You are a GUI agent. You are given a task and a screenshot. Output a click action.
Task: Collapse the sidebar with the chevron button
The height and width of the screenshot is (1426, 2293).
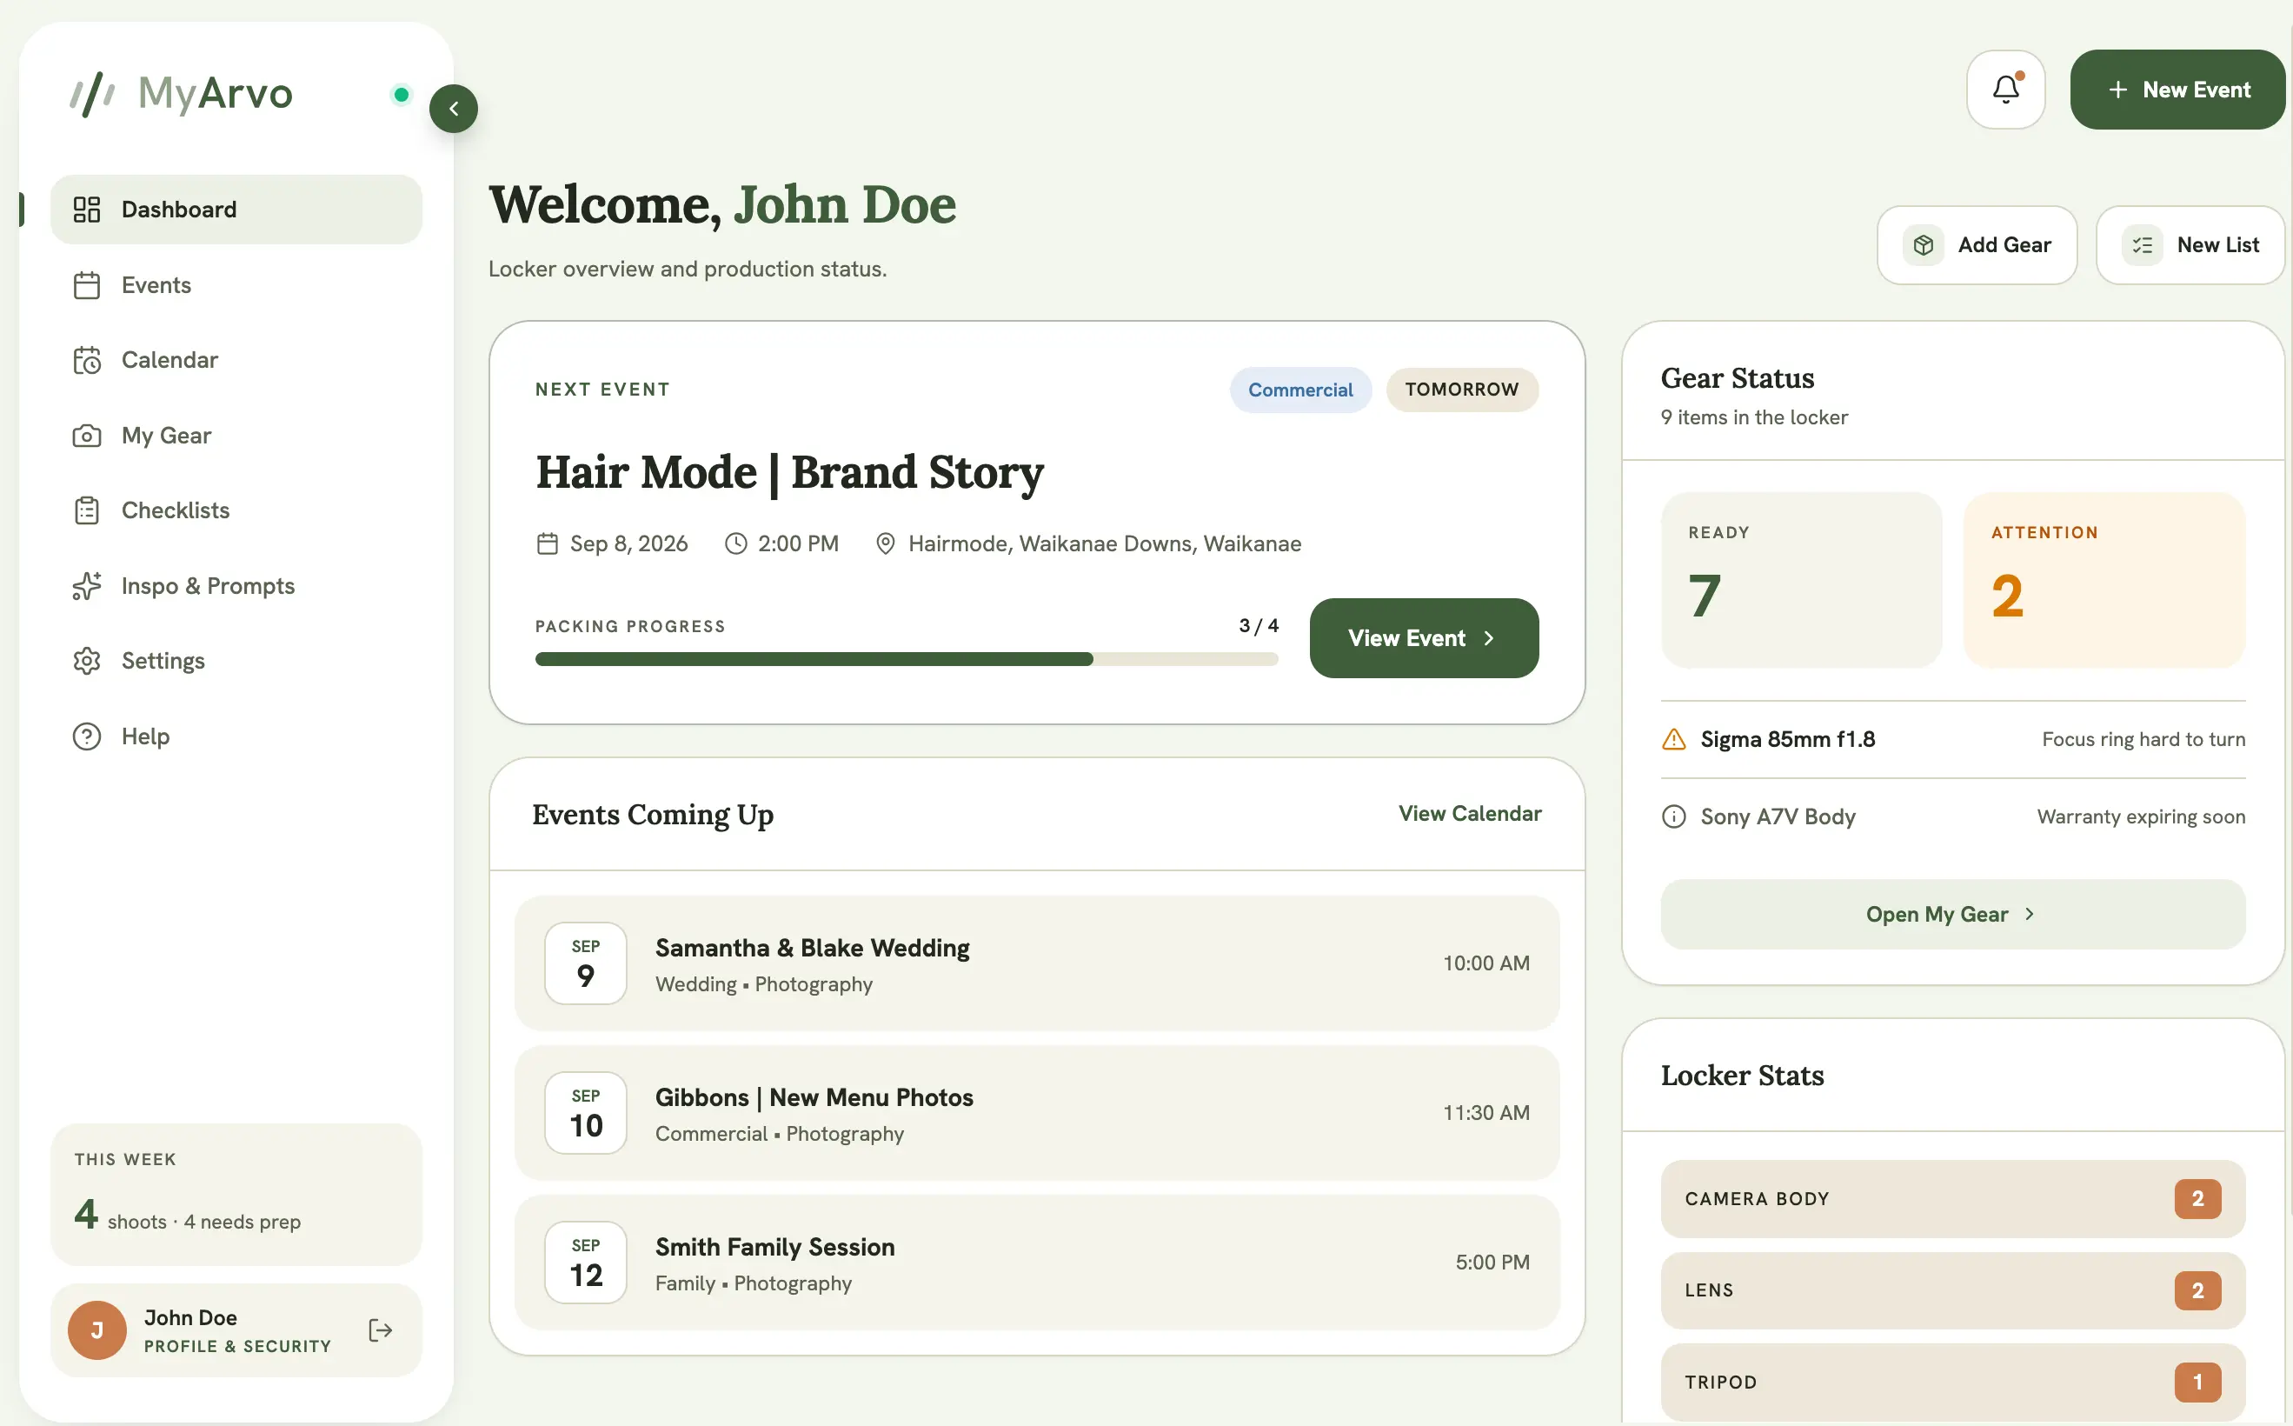click(454, 109)
